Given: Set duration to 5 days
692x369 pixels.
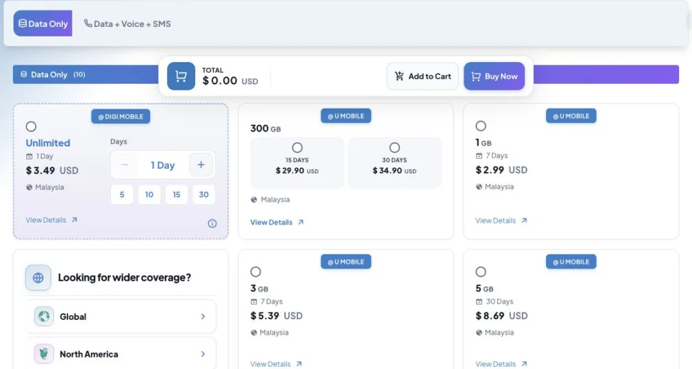Looking at the screenshot, I should click(122, 195).
